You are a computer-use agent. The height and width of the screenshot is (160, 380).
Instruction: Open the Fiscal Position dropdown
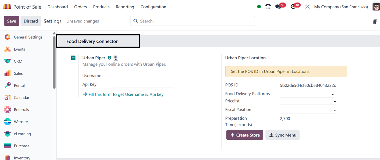click(335, 110)
